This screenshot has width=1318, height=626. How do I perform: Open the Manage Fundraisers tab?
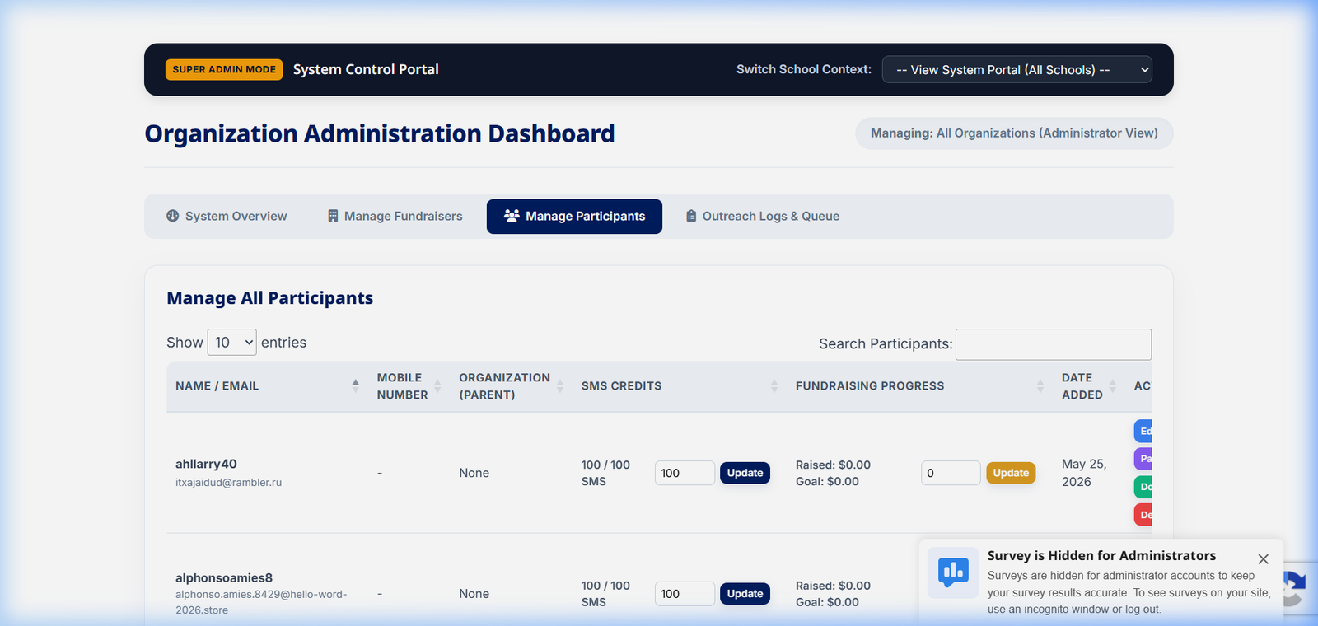coord(395,216)
